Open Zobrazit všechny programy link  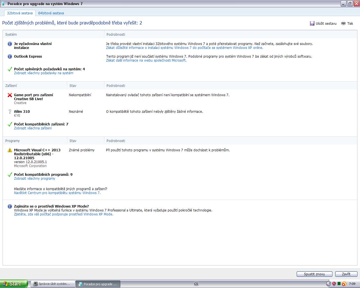click(35, 179)
